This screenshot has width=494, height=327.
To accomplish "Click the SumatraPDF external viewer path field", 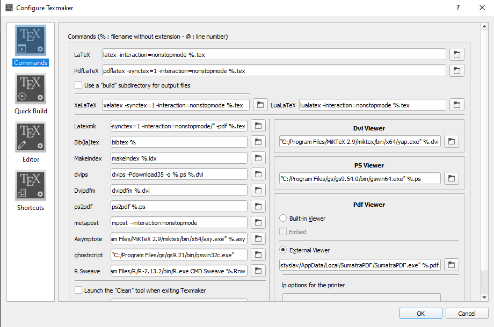I will click(360, 265).
